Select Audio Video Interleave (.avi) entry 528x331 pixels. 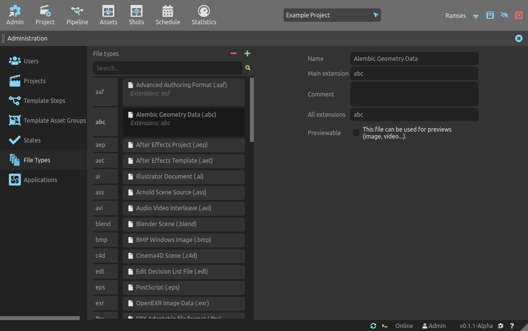coord(184,208)
